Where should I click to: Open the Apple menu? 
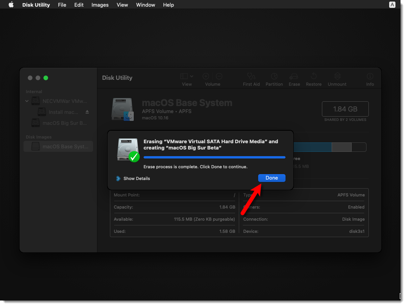tap(11, 5)
